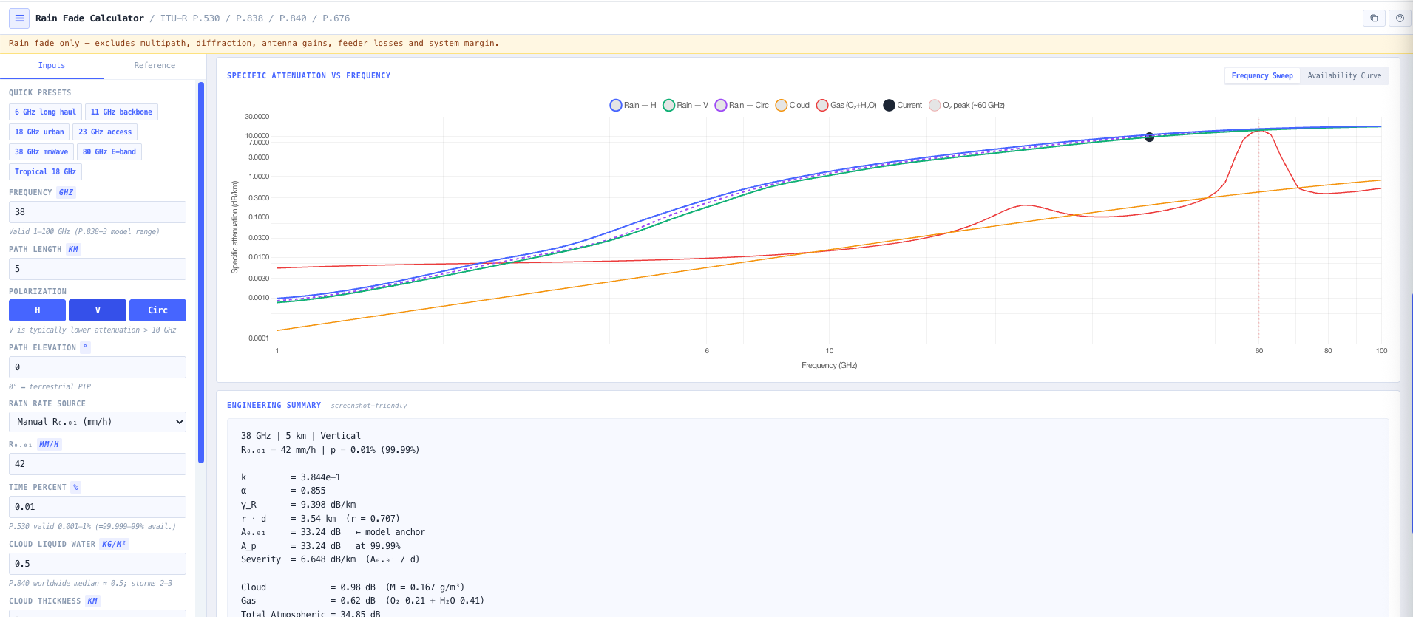This screenshot has width=1413, height=617.
Task: Toggle the O₂ peak legend entry
Action: (966, 105)
